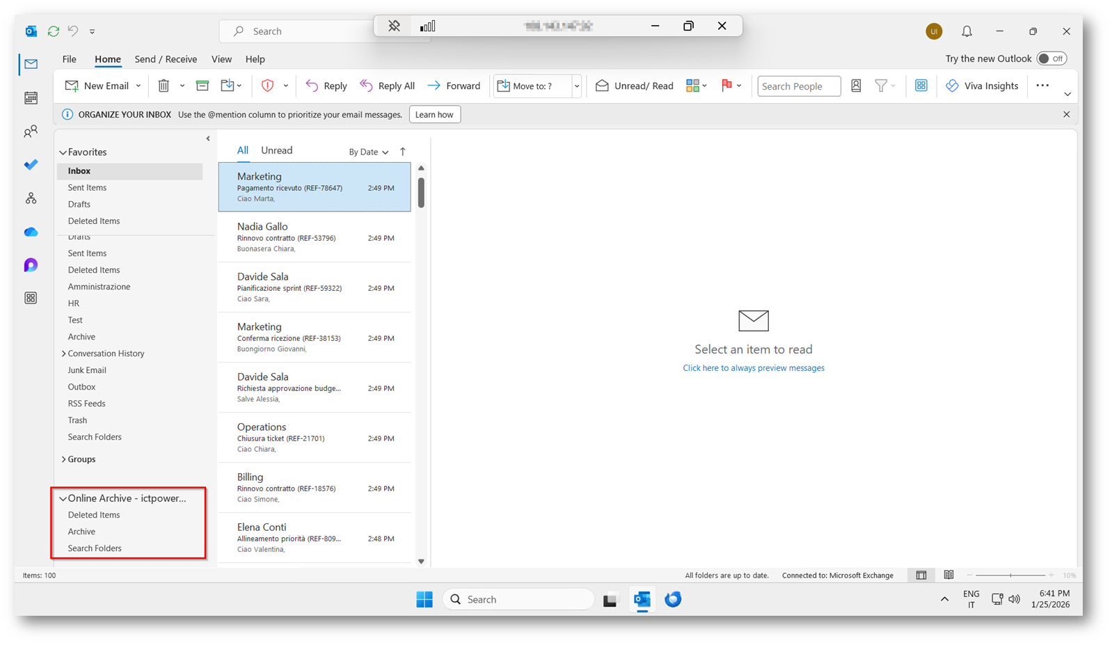Open the View ribbon tab
The width and height of the screenshot is (1112, 645).
(x=221, y=59)
